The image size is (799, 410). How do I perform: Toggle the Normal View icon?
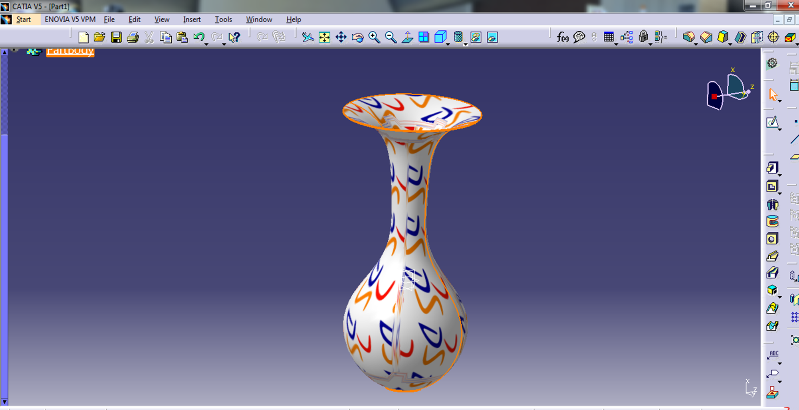click(407, 37)
